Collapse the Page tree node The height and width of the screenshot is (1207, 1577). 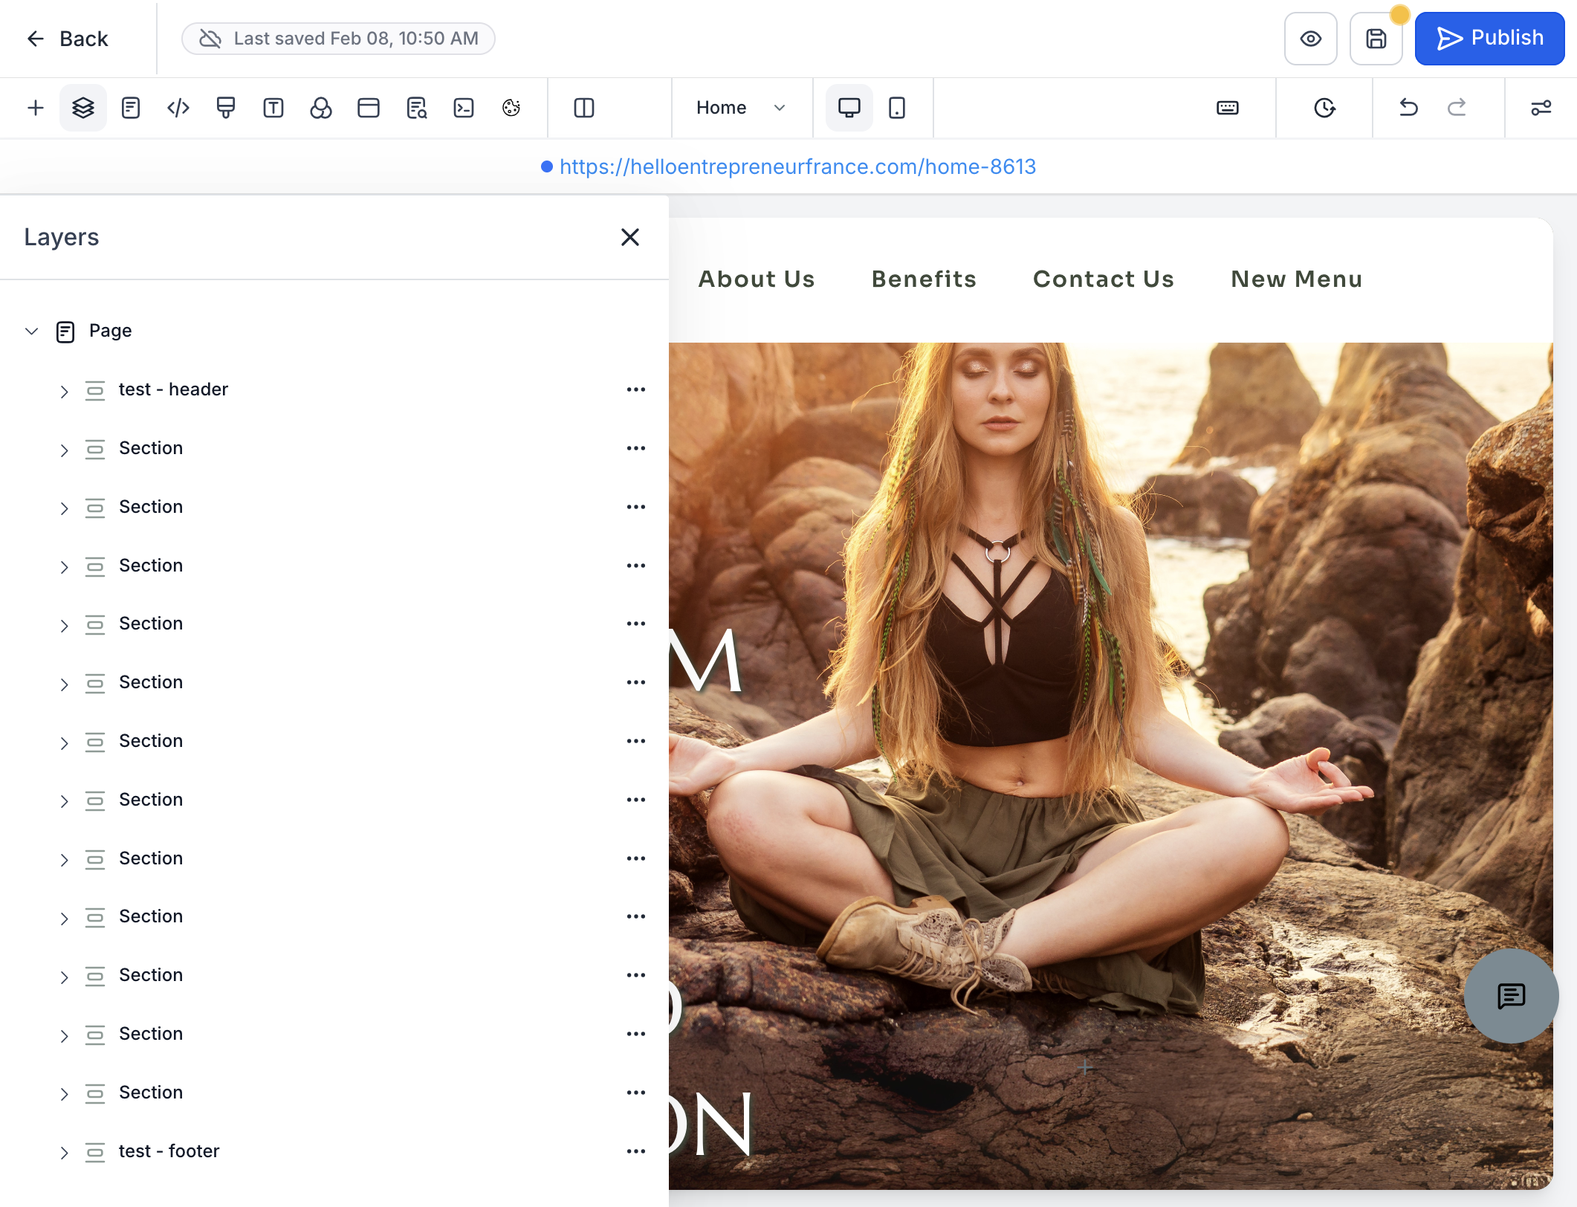31,331
